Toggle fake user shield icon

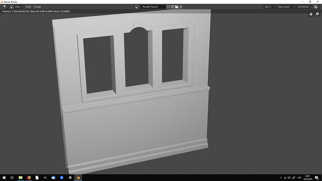coord(168,7)
